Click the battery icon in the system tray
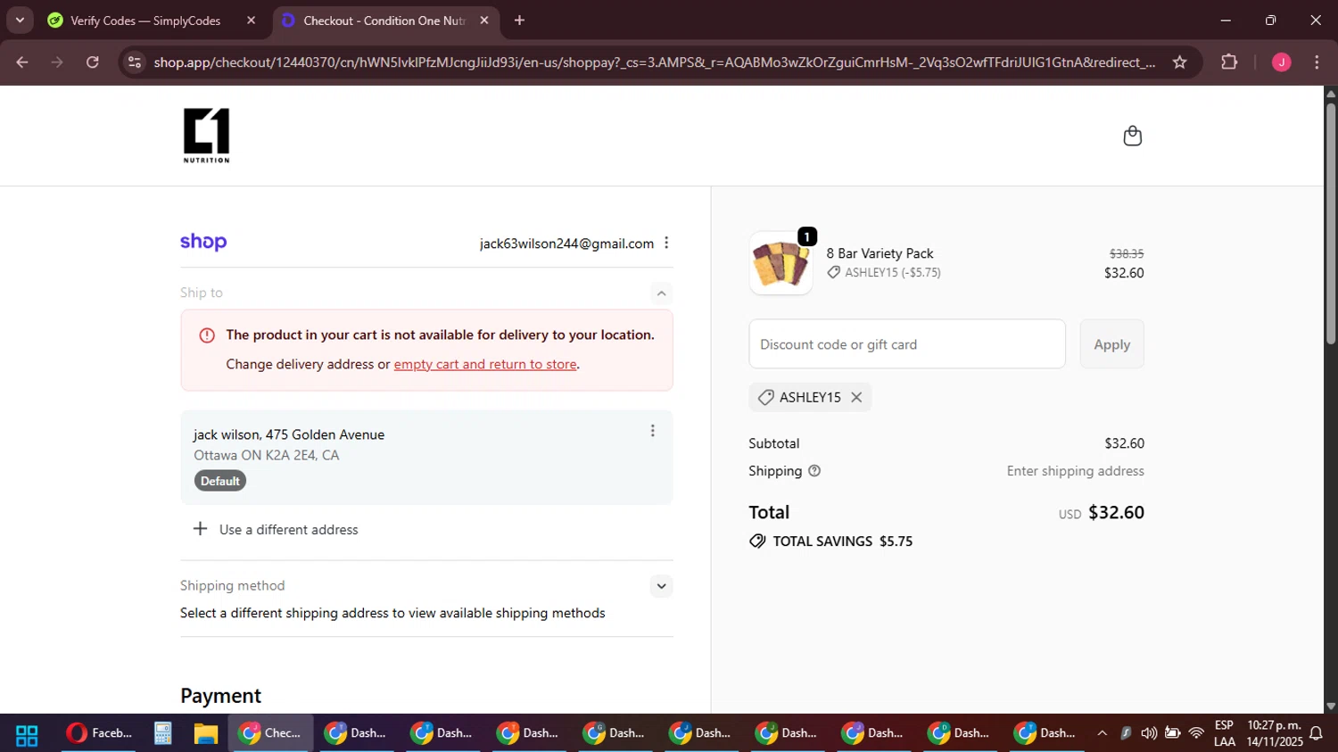Image resolution: width=1338 pixels, height=752 pixels. pyautogui.click(x=1172, y=733)
